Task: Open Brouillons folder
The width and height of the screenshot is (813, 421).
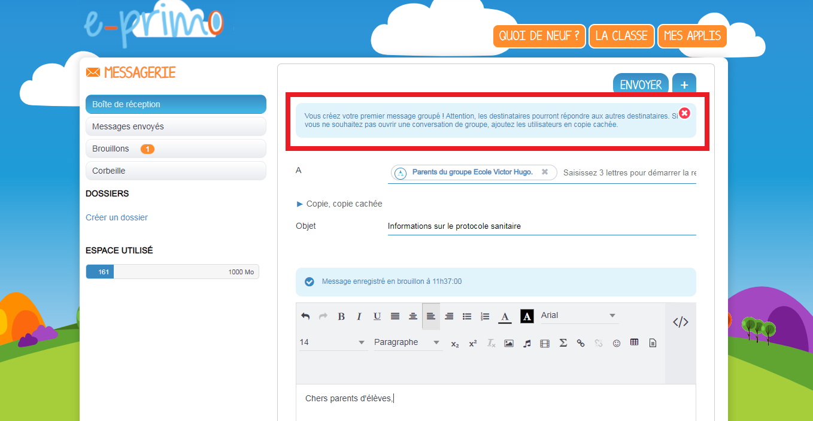Action: [x=176, y=149]
